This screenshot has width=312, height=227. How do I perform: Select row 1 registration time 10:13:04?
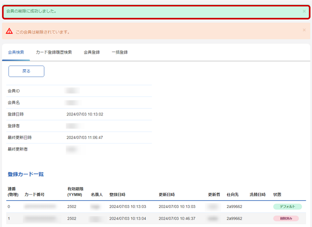[x=128, y=218]
